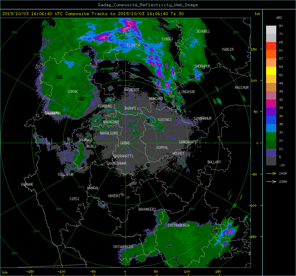Click the magenta 42 dBZ legend swatch
Image resolution: width=296 pixels, height=276 pixels.
click(x=271, y=103)
